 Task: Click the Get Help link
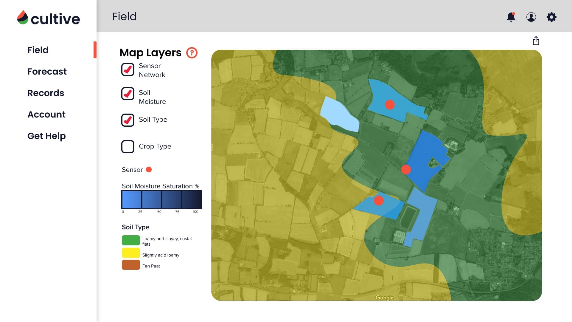tap(46, 136)
